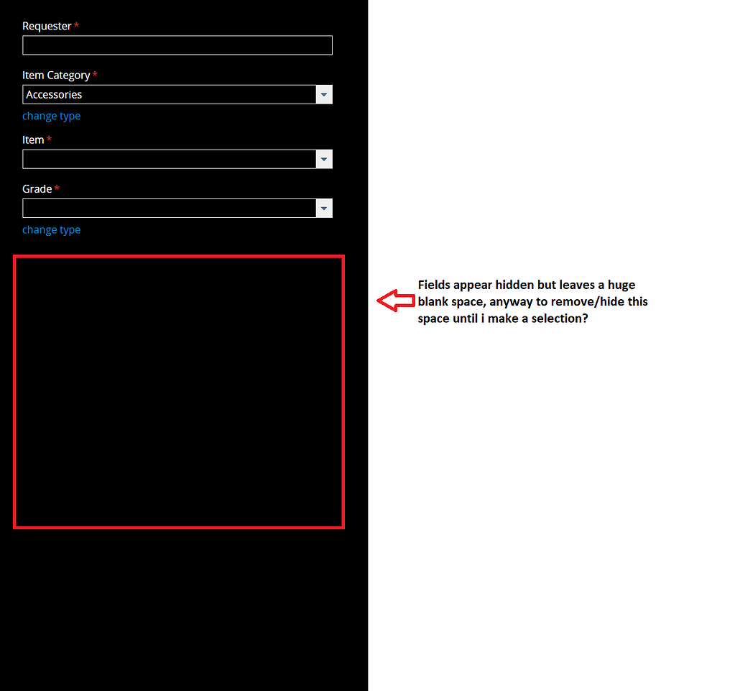Image resolution: width=735 pixels, height=691 pixels.
Task: Click the Item field dropdown arrow icon
Action: [323, 159]
